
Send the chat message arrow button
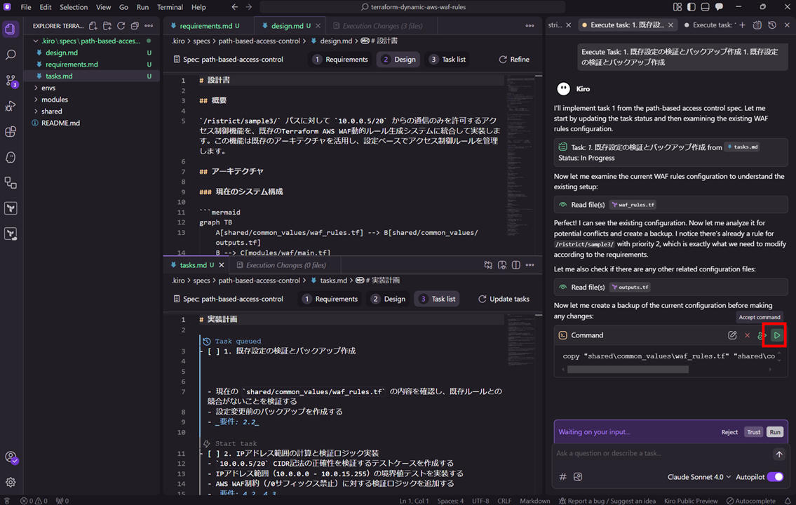coord(779,454)
